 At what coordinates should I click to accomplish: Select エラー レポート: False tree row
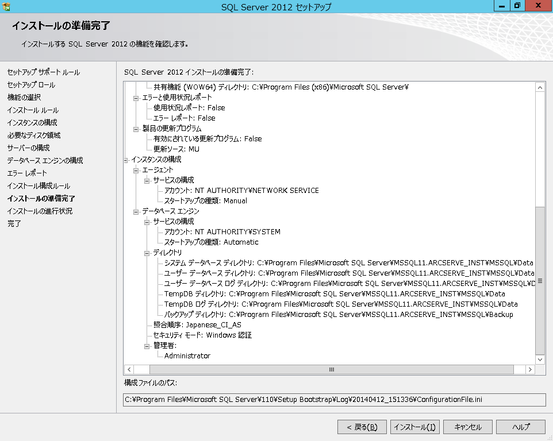[x=184, y=118]
